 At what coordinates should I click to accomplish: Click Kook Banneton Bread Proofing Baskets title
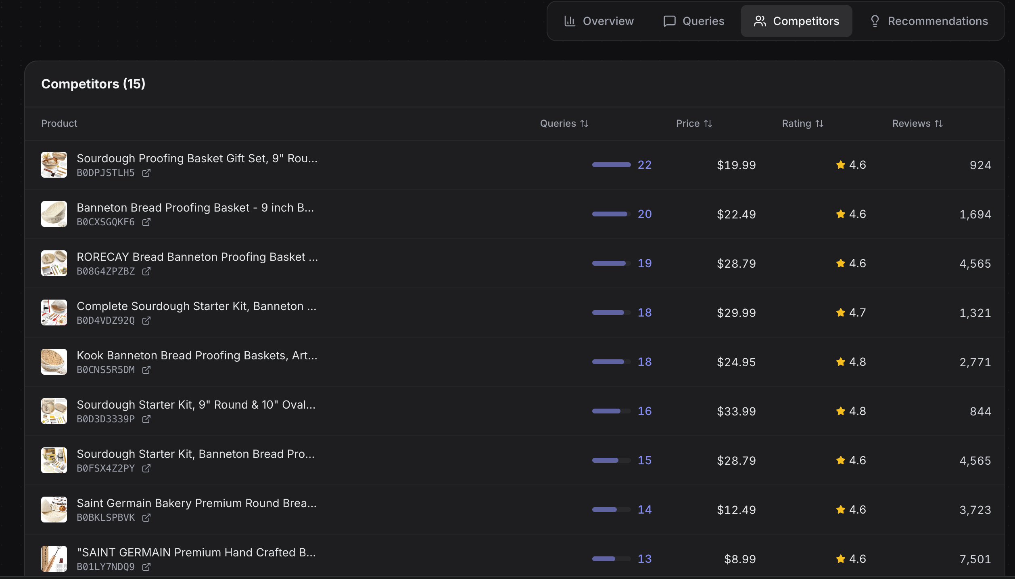pyautogui.click(x=197, y=355)
